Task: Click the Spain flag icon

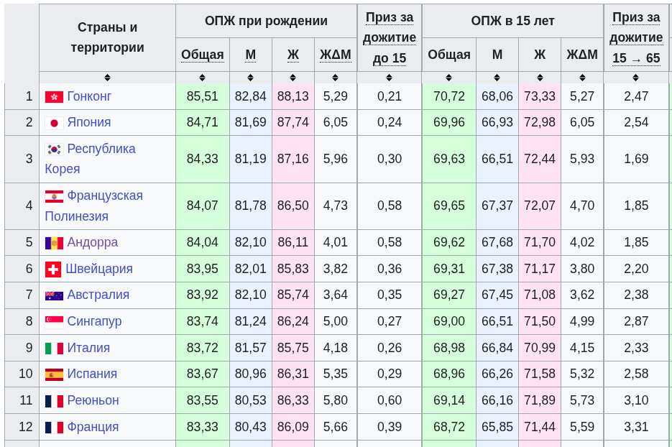Action: coord(54,374)
